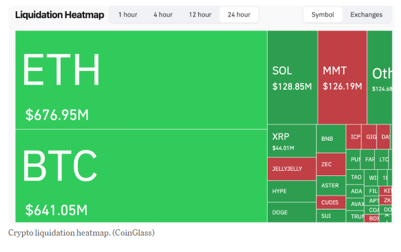Switch heatmap view to Exchanges
The width and height of the screenshot is (401, 252).
click(x=366, y=15)
